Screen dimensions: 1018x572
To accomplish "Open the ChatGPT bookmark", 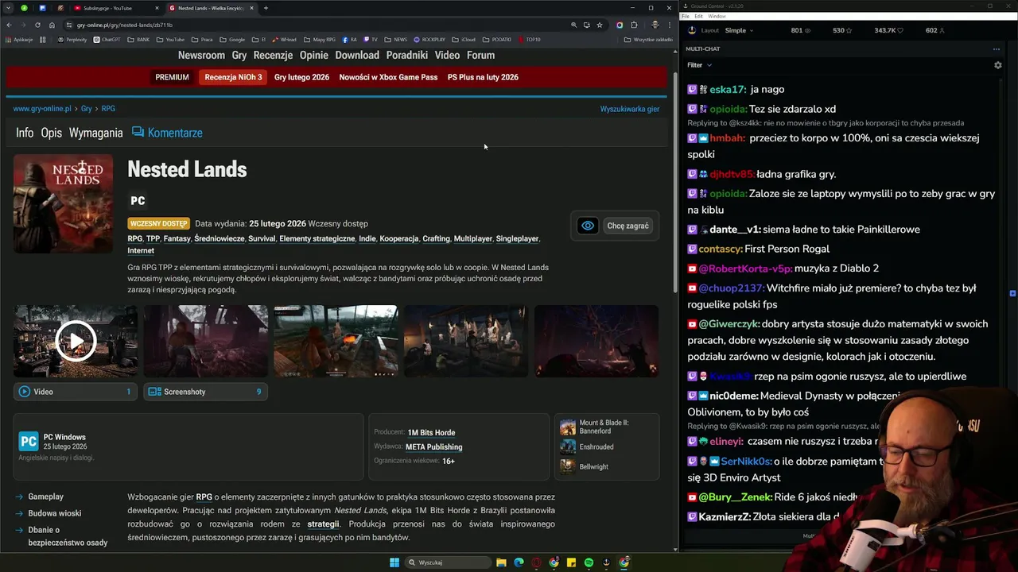I will pos(107,39).
